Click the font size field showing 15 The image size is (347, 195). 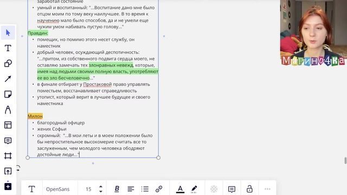88,189
